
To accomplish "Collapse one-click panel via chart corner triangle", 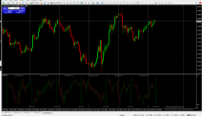I will coord(3,6).
